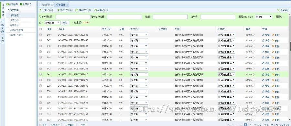Click the 全部展开 expand-all icon
The image size is (291, 126).
pyautogui.click(x=7, y=4)
